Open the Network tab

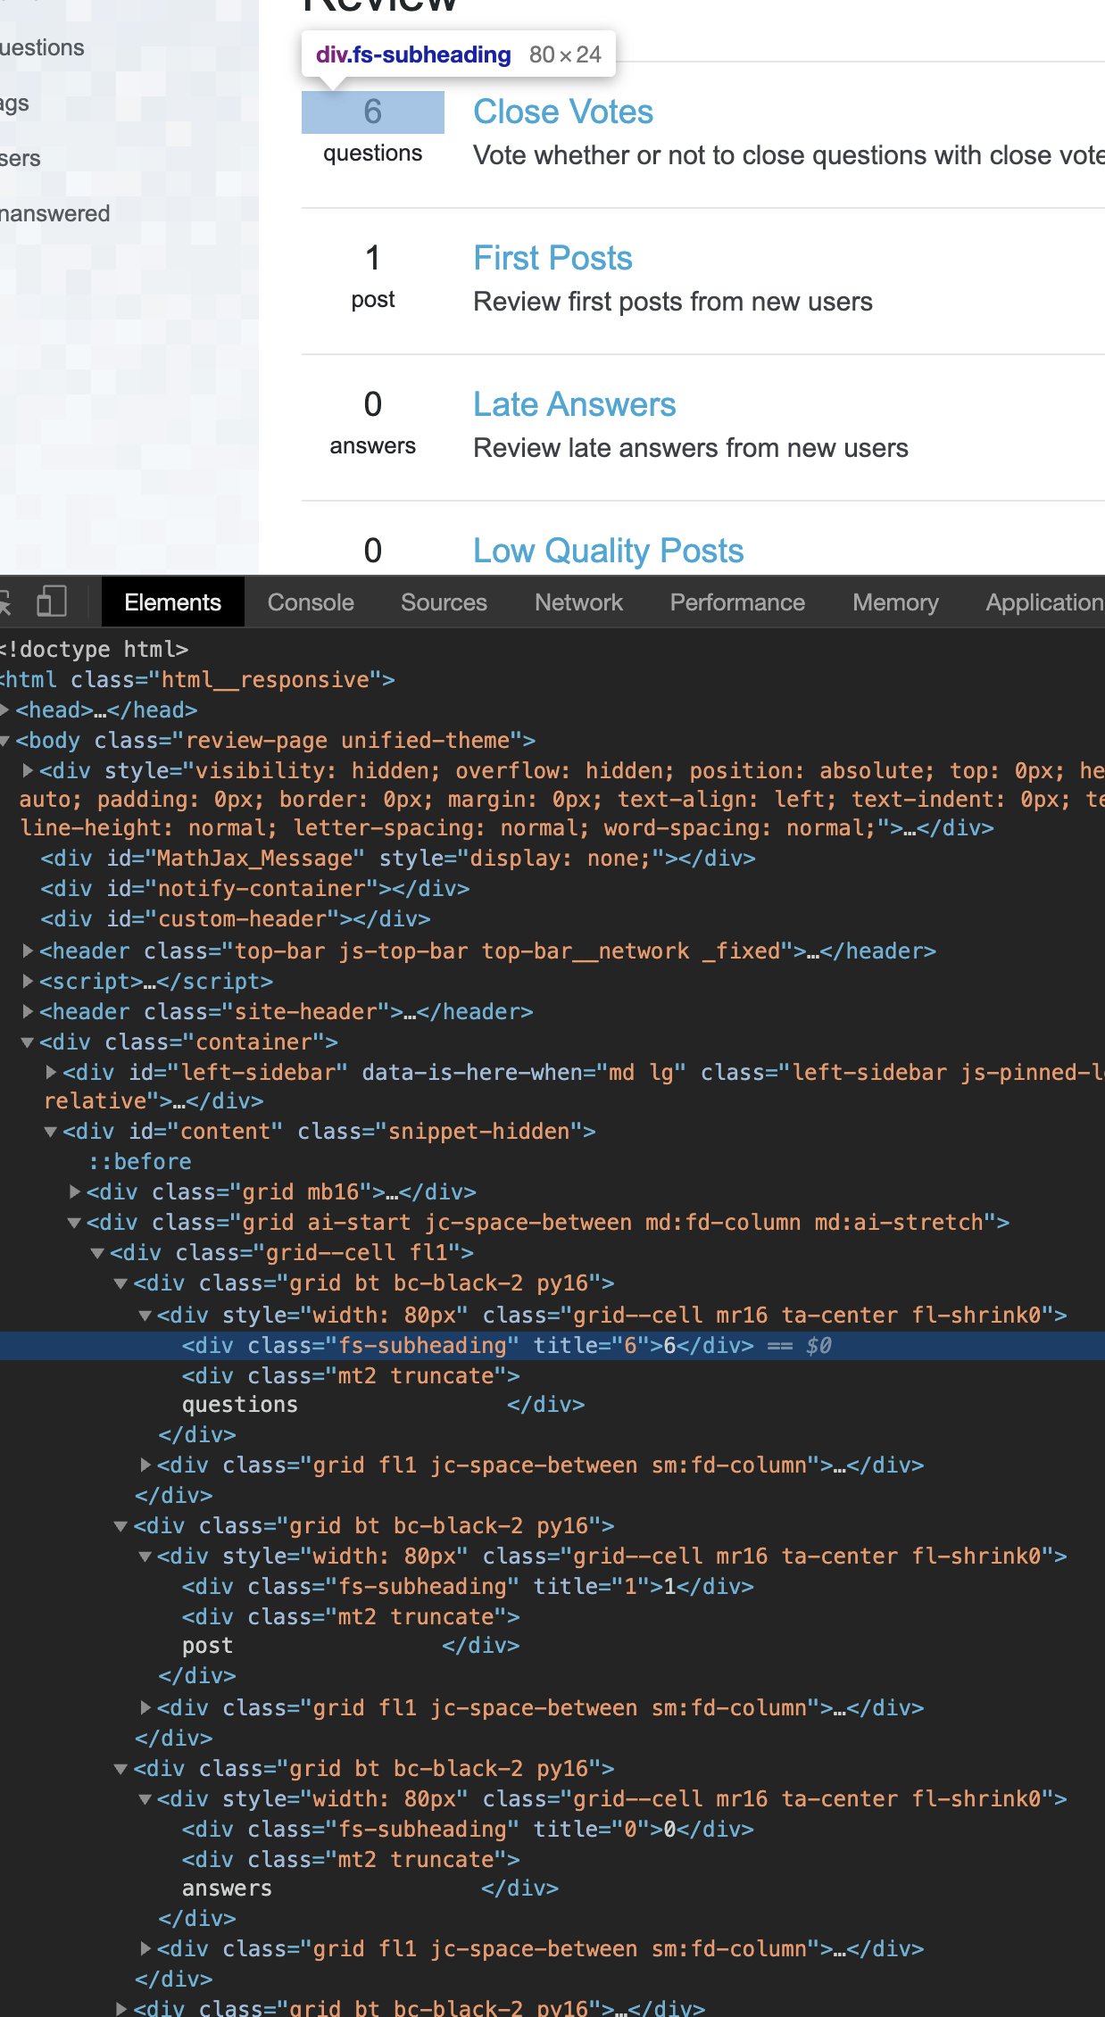578,602
